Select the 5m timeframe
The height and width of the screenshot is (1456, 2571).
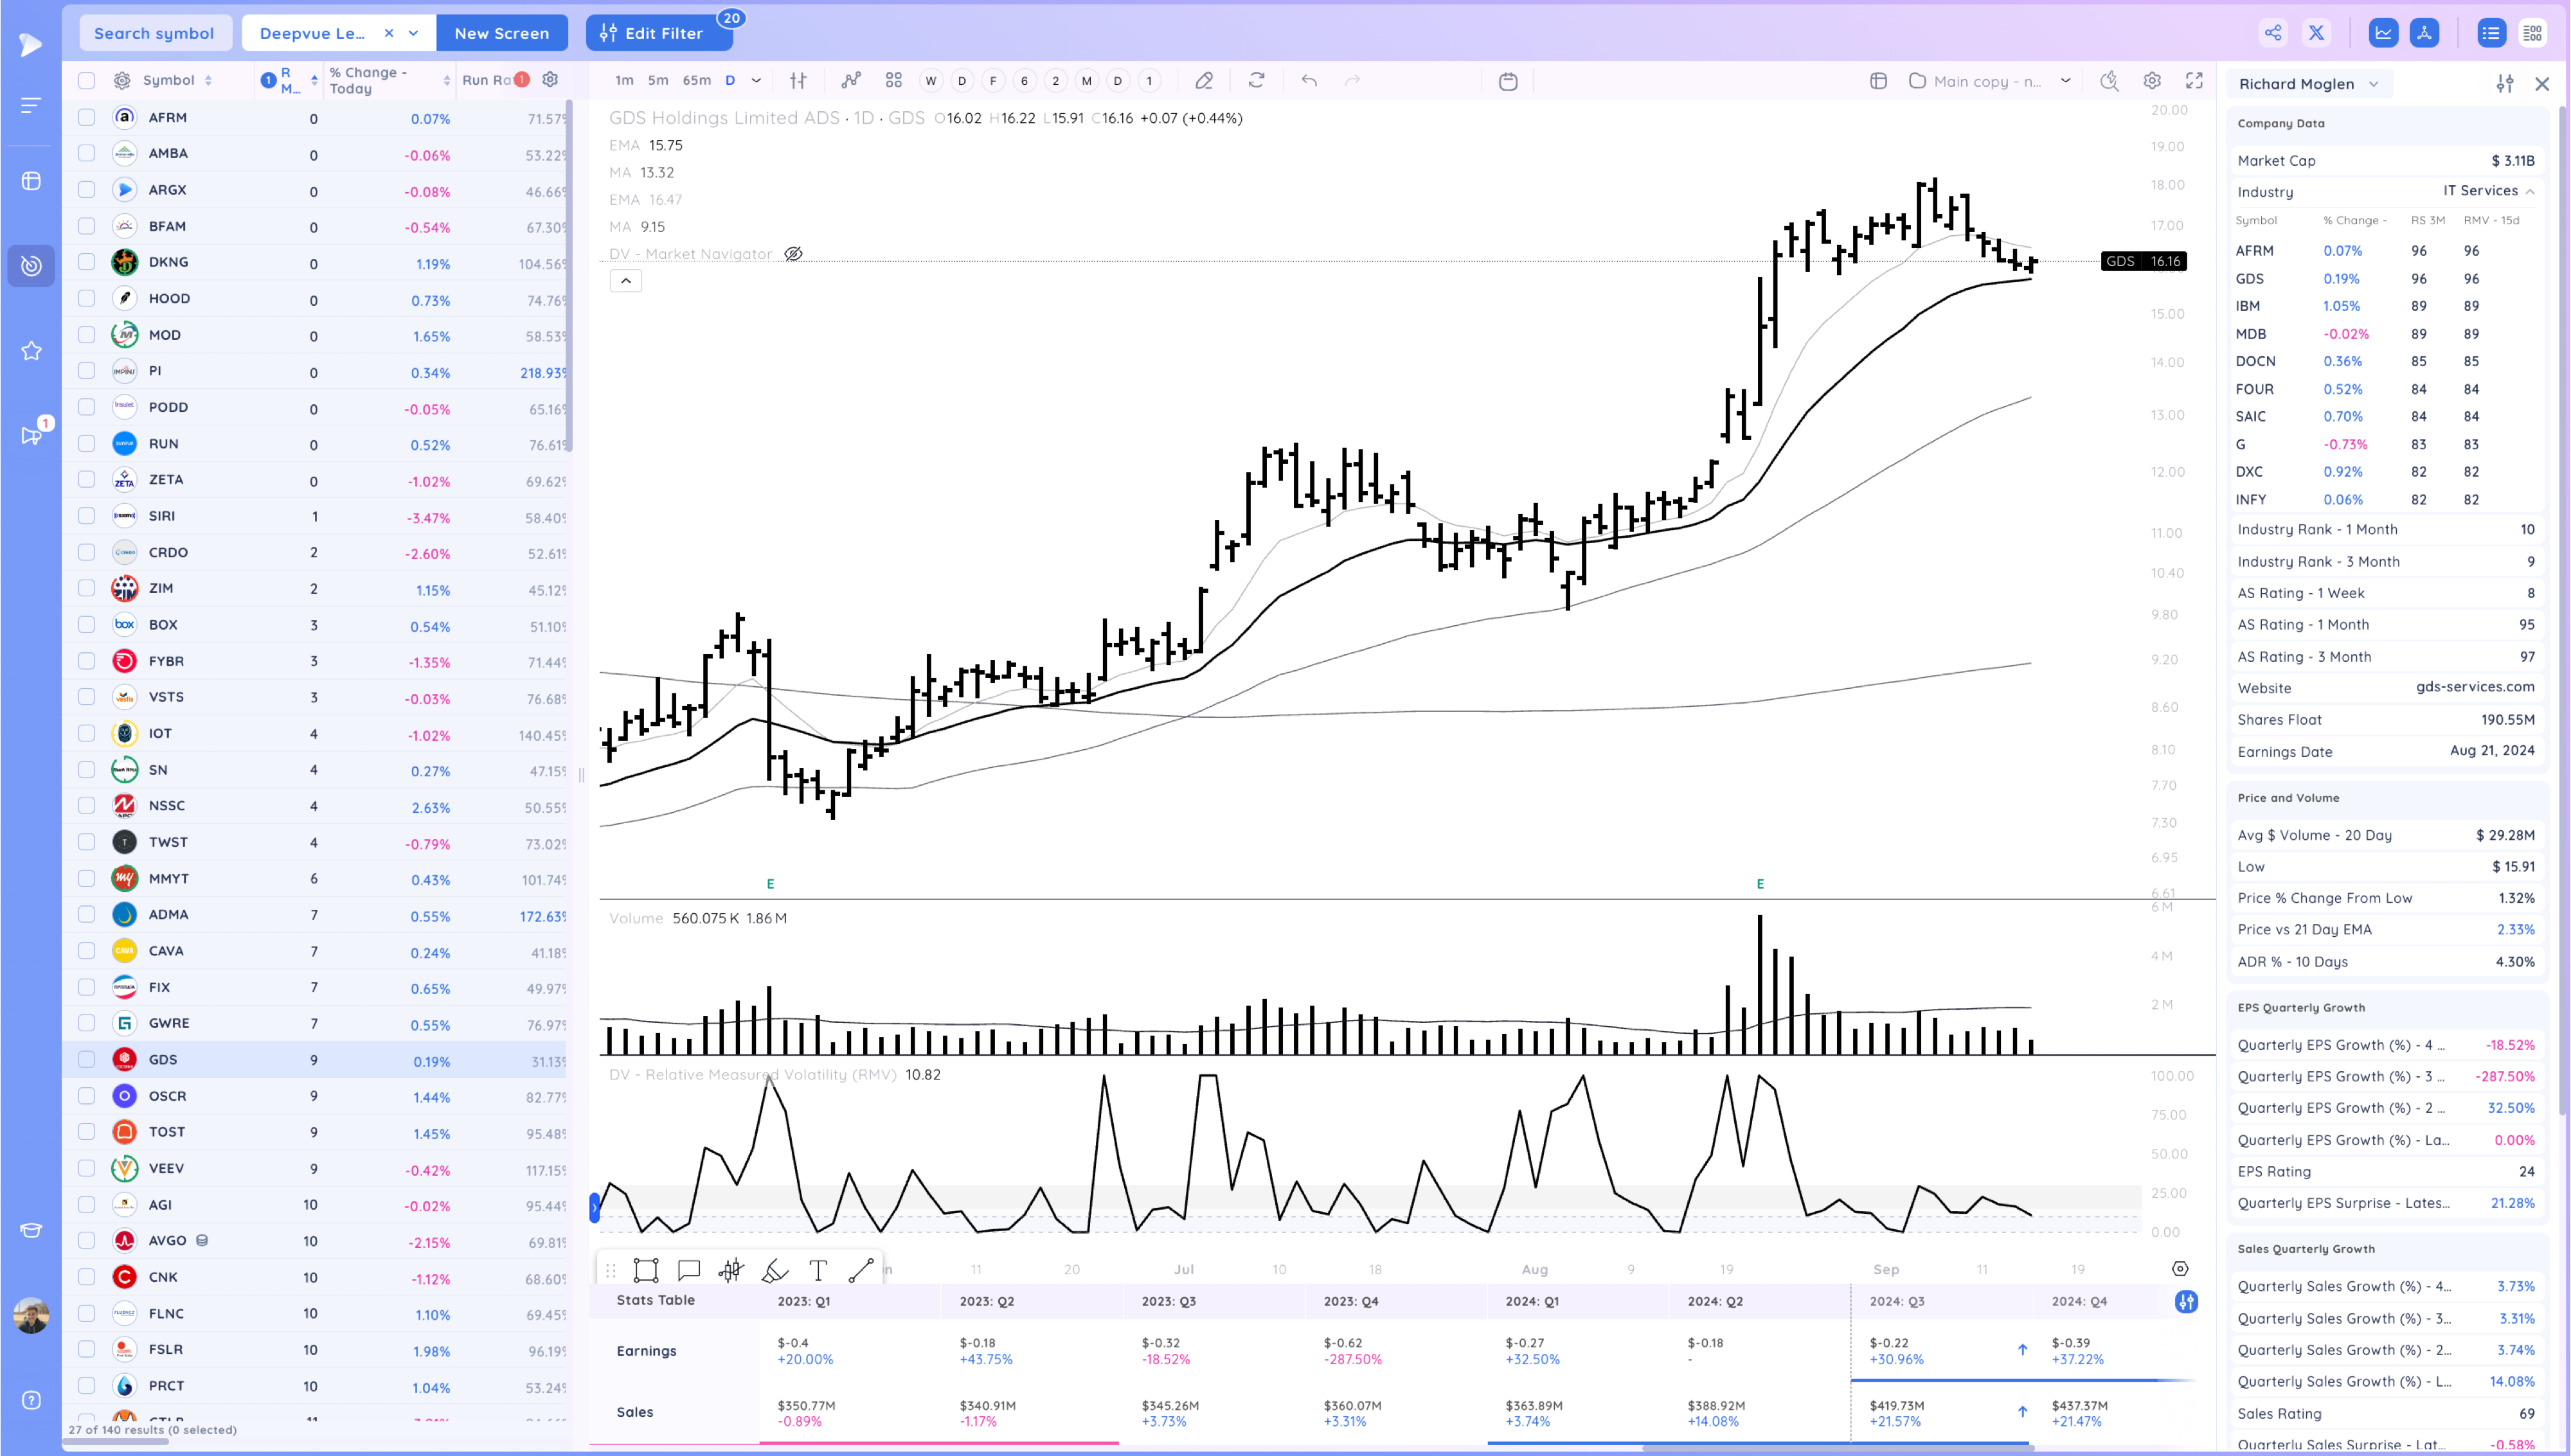tap(657, 81)
